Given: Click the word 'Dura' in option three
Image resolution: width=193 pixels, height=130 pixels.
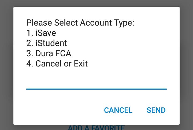Looking at the screenshot, I should click(x=44, y=53).
